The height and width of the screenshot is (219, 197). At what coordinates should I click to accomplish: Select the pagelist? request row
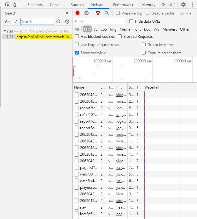click(x=135, y=167)
